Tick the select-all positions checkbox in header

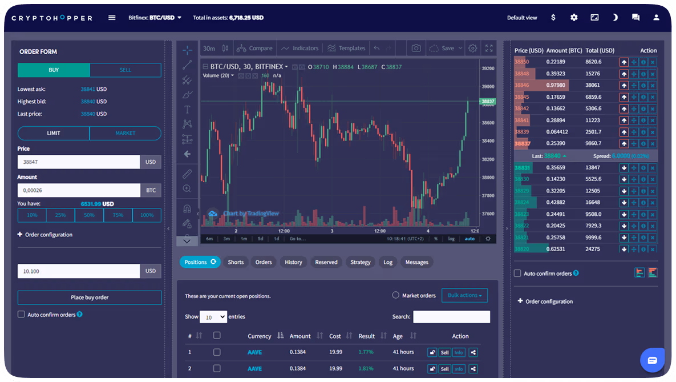coord(217,335)
